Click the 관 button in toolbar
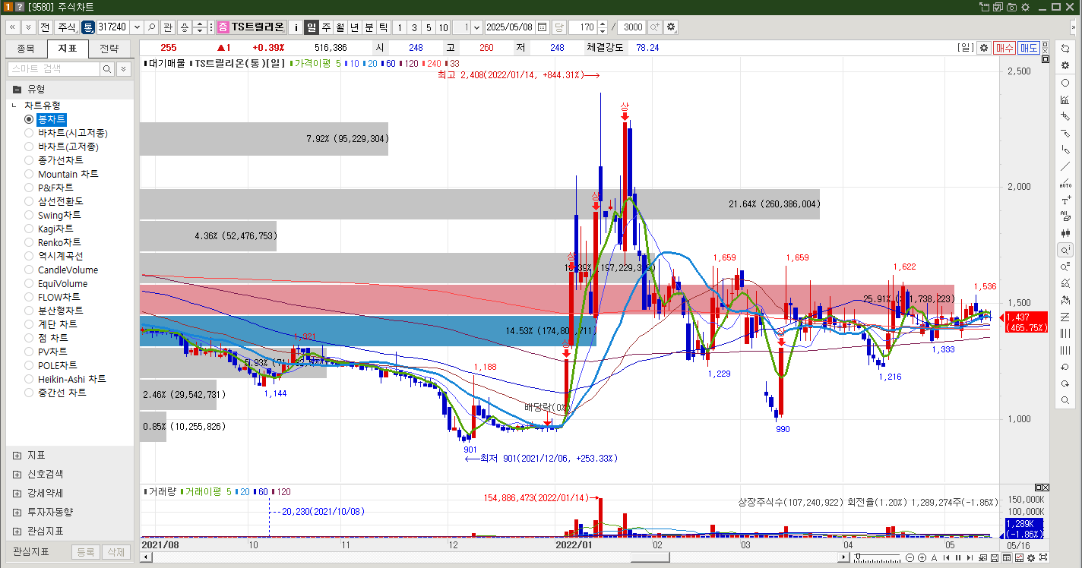Image resolution: width=1082 pixels, height=568 pixels. (x=168, y=27)
